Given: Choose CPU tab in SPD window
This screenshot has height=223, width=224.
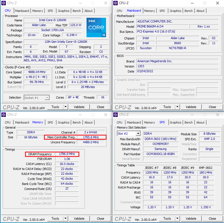Looking at the screenshot, I should (x=119, y=122).
